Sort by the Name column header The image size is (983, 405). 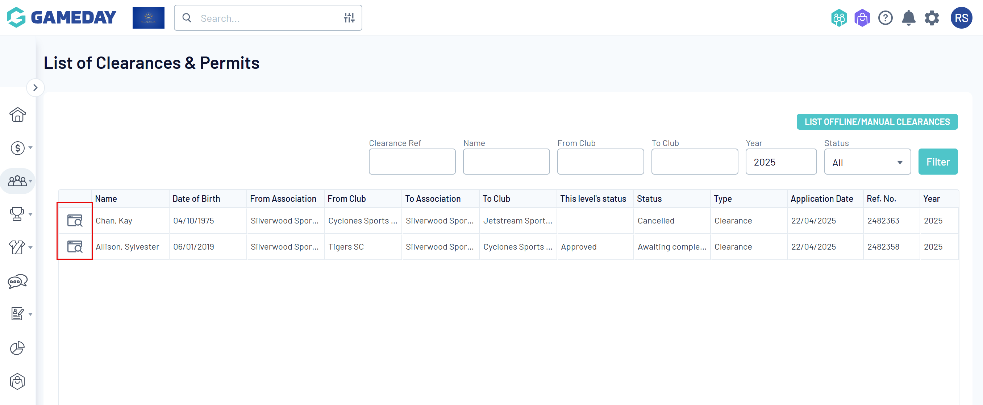click(106, 199)
